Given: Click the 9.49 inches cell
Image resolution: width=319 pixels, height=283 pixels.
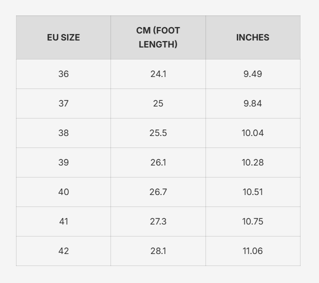Looking at the screenshot, I should tap(252, 74).
